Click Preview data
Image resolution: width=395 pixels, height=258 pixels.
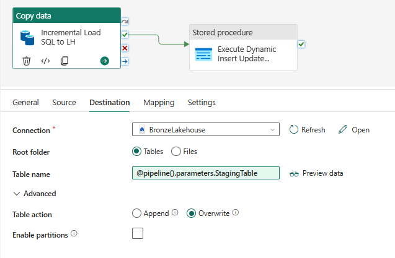pyautogui.click(x=316, y=173)
